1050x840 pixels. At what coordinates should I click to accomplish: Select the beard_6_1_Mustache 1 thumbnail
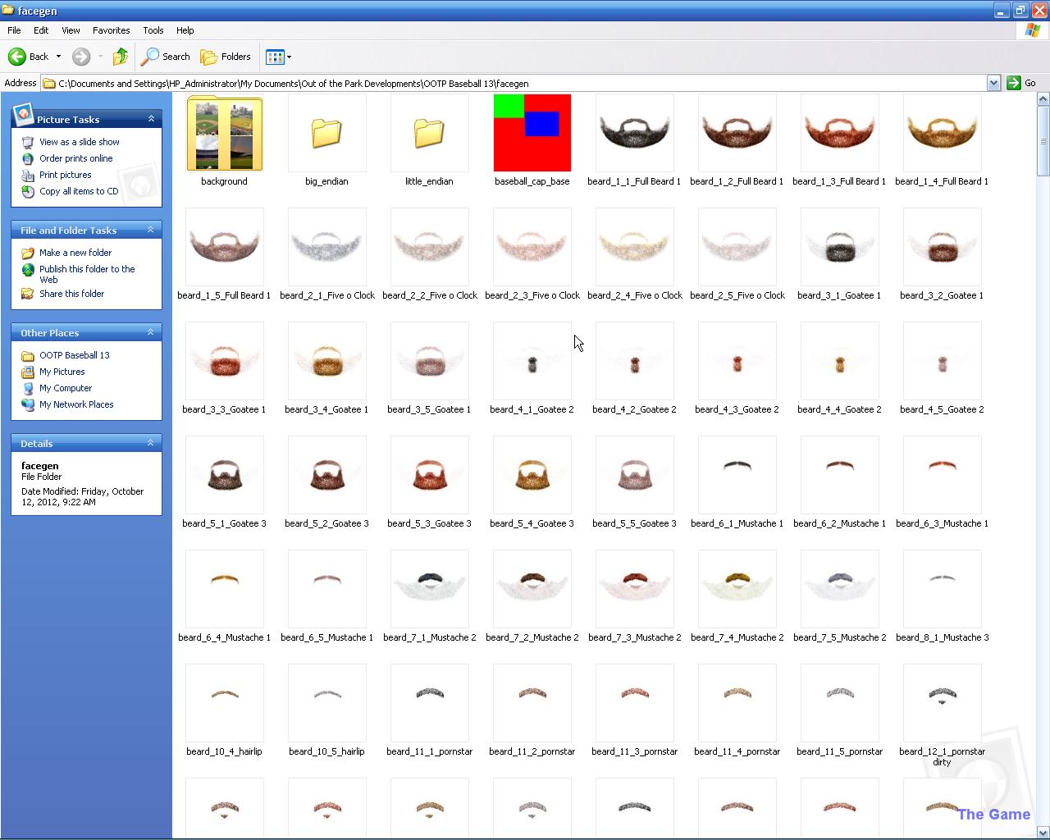click(x=737, y=475)
